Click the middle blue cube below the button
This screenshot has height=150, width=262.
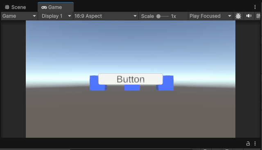132,88
